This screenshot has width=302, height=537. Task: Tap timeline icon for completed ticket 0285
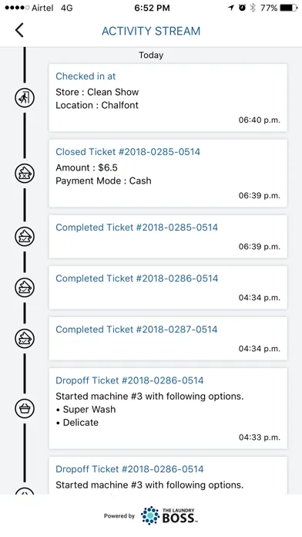(25, 236)
